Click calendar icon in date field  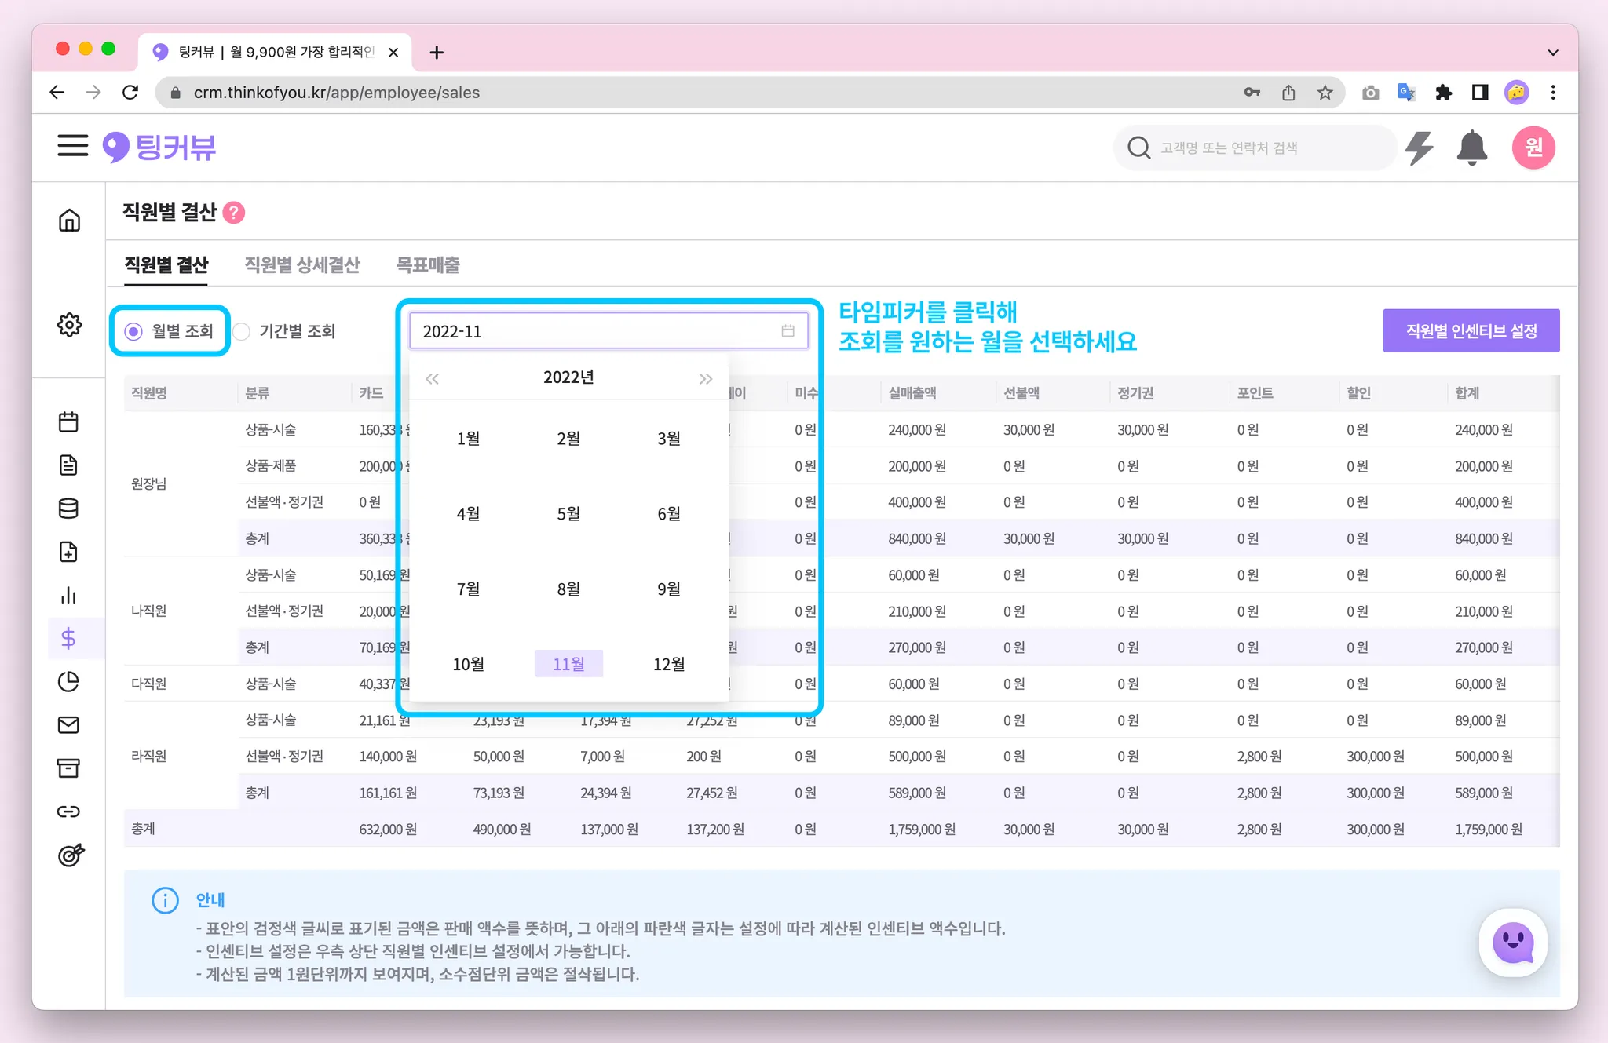coord(788,331)
